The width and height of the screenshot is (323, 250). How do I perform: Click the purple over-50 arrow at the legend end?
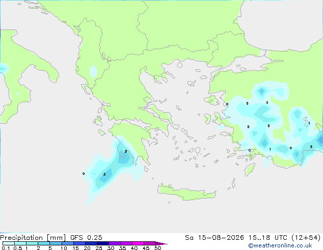point(162,243)
